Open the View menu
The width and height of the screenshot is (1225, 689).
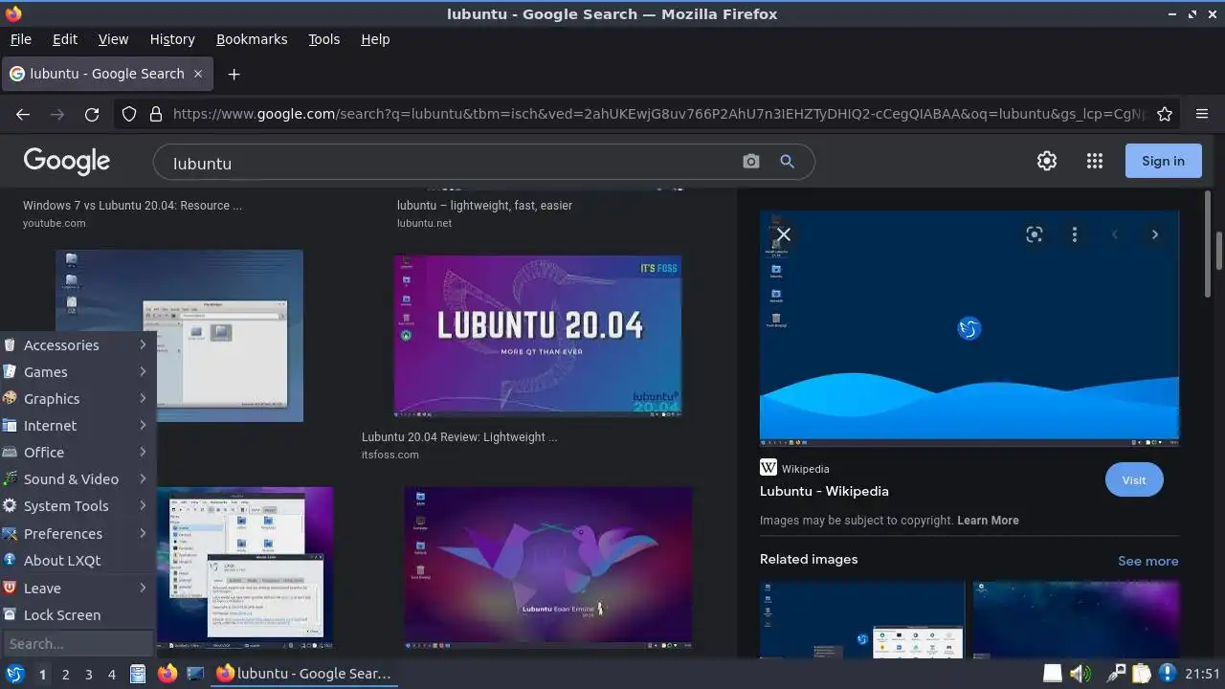113,39
